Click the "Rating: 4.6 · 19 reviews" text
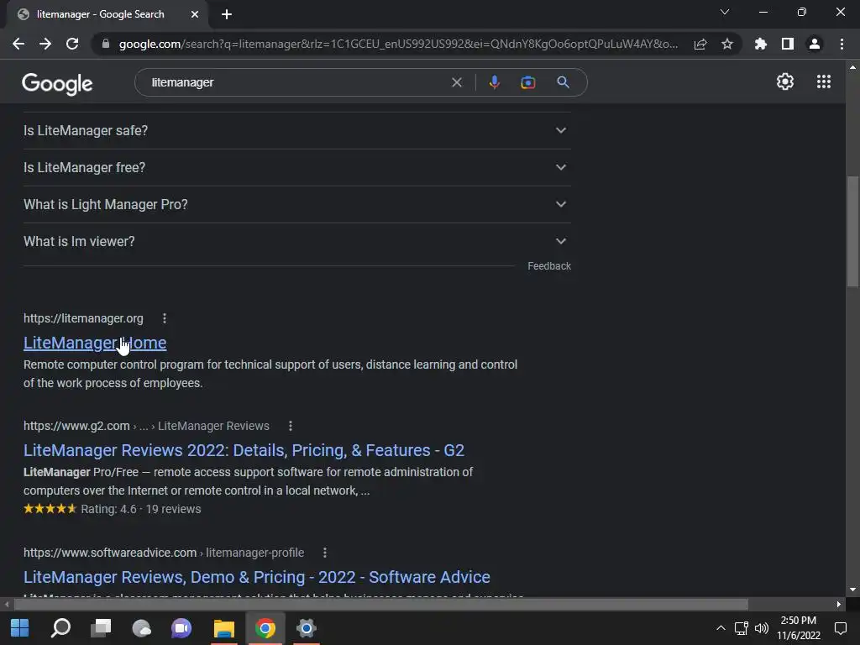This screenshot has width=860, height=645. (x=141, y=509)
